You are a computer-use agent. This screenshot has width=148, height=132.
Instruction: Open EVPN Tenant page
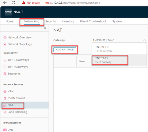point(16,98)
